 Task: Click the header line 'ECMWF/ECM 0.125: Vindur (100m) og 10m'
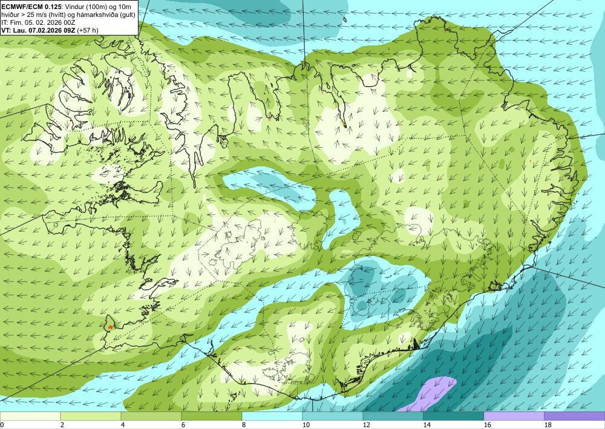(66, 7)
